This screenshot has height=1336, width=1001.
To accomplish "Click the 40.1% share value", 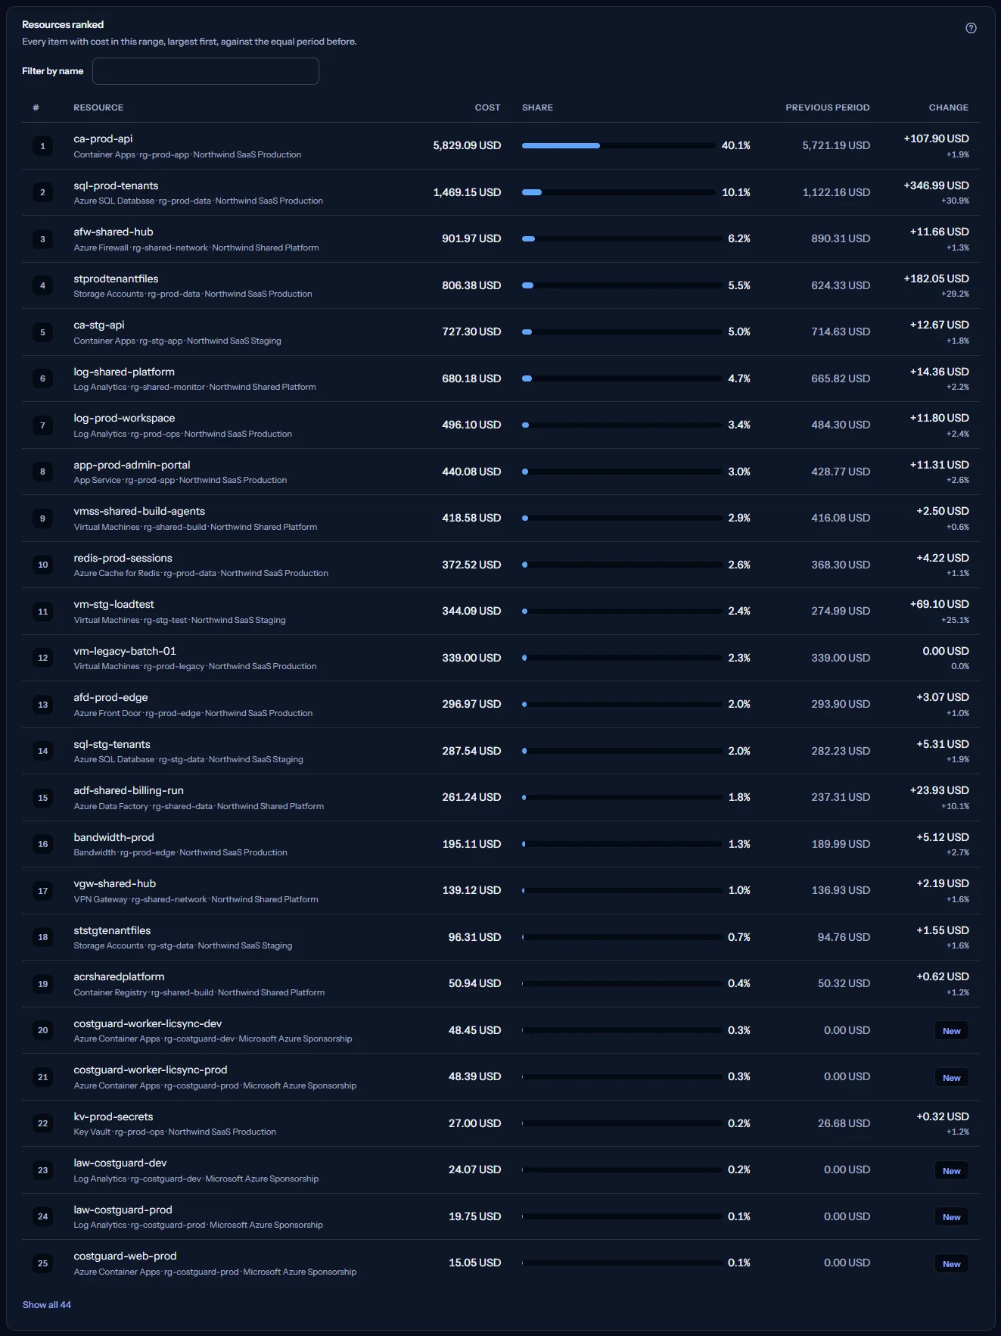I will 736,145.
